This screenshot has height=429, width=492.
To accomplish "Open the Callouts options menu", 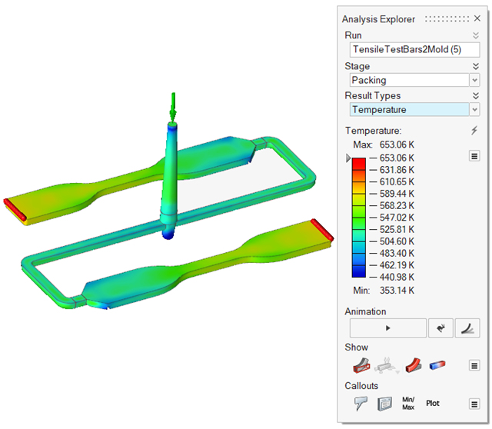I will pos(474,403).
